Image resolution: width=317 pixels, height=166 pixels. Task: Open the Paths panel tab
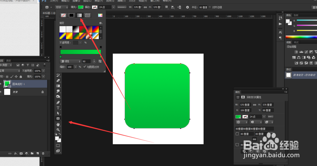(288, 69)
